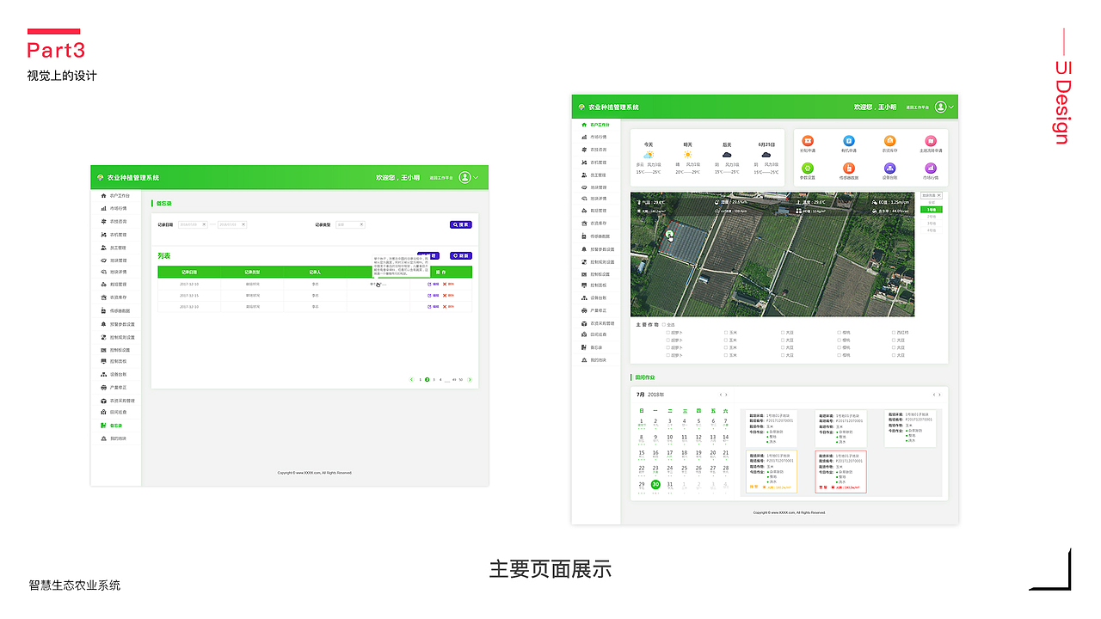Viewport: 1101px width, 619px height.
Task: Expand user menu chevron in dashboard header
Action: (x=951, y=107)
